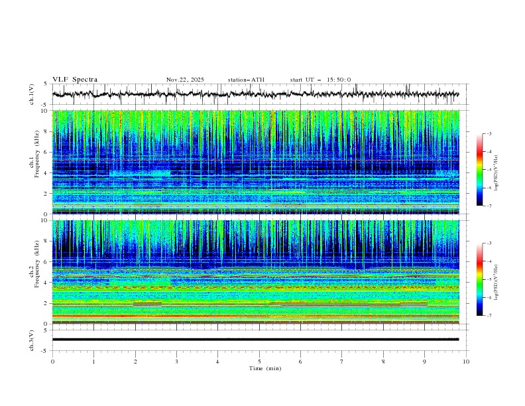Click the ch.2 spectrogram color scale bar
Image resolution: width=525 pixels, height=406 pixels.
(x=479, y=279)
